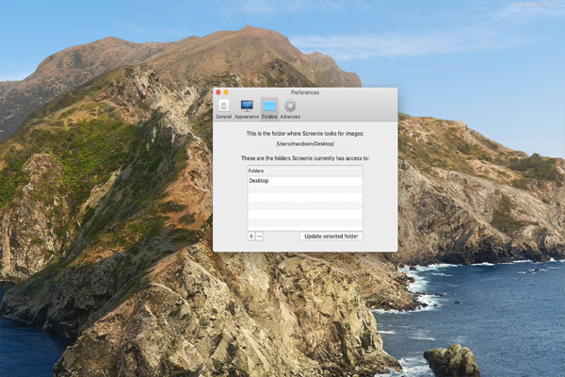Click the grayed-out zoom window button
This screenshot has width=565, height=377.
coord(234,93)
